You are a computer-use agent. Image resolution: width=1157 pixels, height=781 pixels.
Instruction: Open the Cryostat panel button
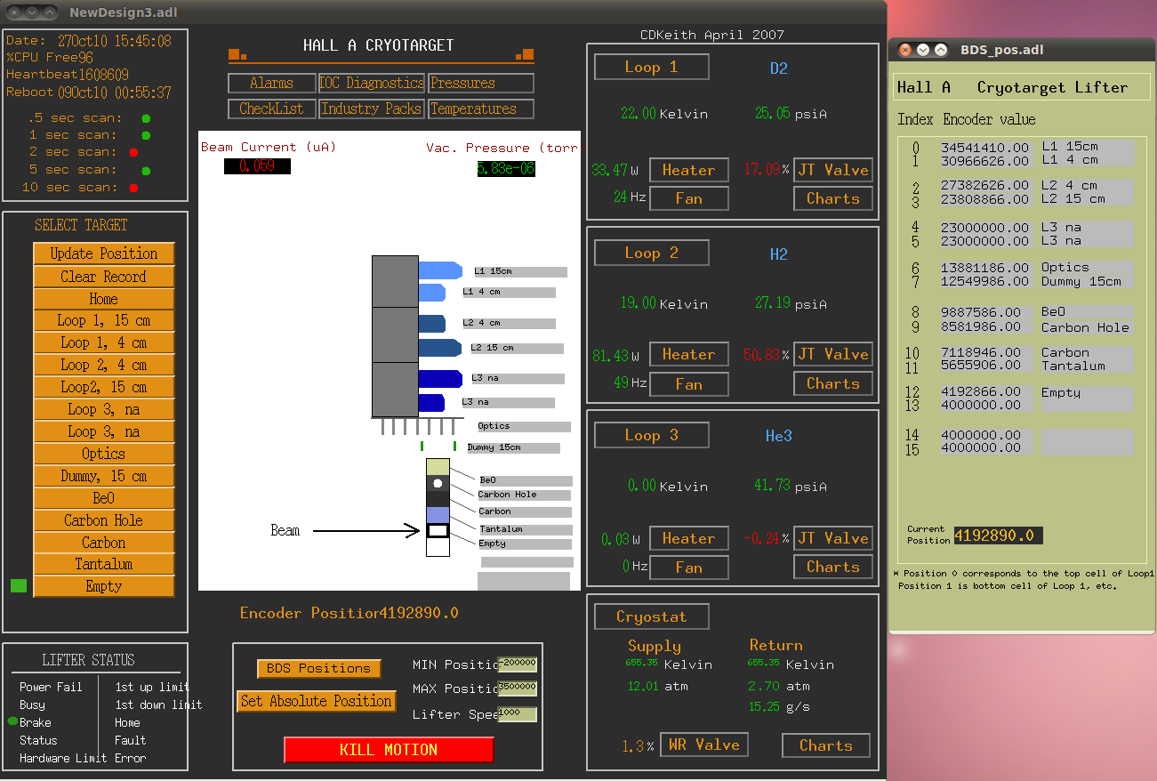(x=652, y=616)
